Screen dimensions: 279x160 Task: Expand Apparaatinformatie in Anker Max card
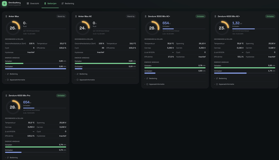point(36,80)
